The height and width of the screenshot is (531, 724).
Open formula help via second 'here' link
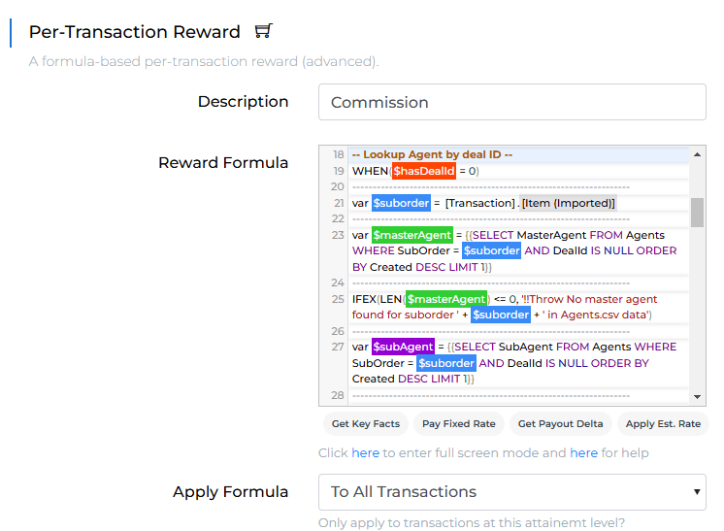pyautogui.click(x=583, y=453)
